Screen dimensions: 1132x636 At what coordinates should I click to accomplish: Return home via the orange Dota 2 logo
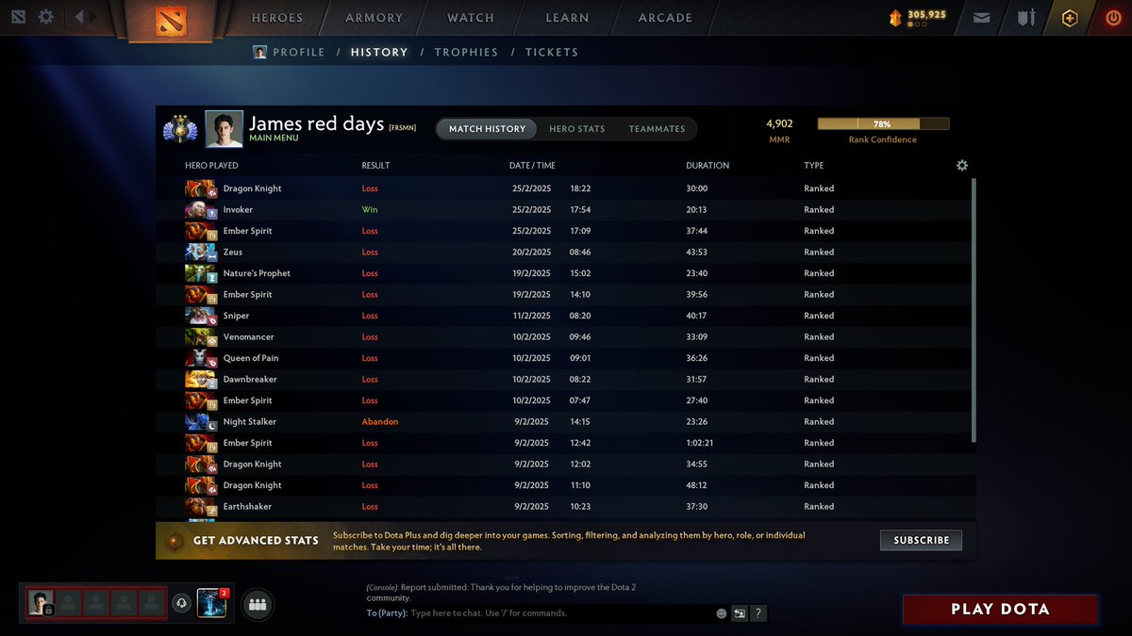[172, 20]
